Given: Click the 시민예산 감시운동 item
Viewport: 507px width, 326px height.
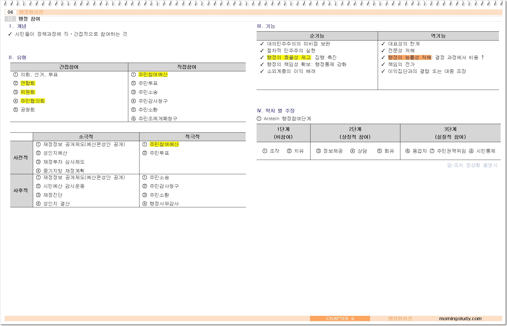Looking at the screenshot, I should coord(64,186).
